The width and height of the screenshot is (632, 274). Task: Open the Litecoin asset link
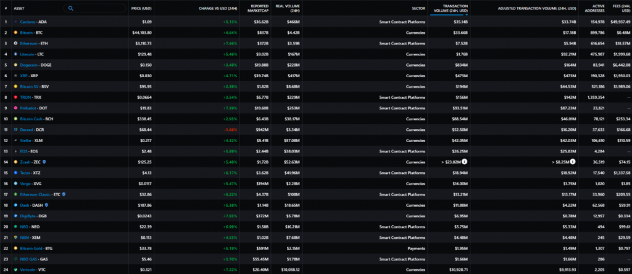point(27,54)
